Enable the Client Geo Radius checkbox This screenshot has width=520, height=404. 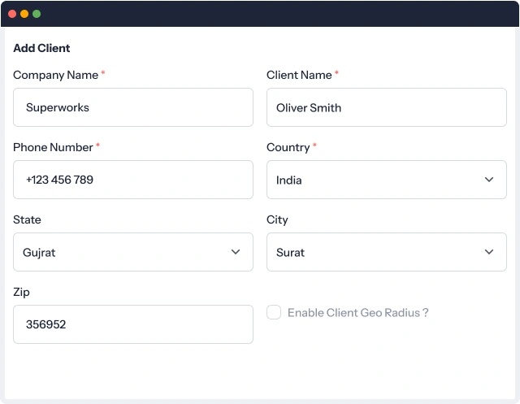(x=274, y=312)
